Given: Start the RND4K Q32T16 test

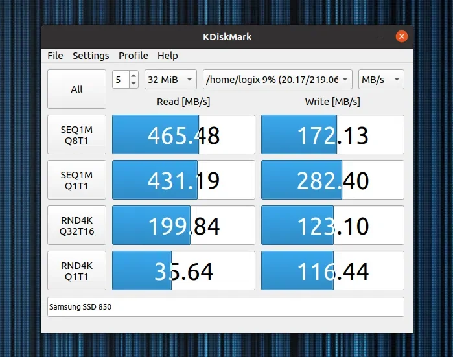Looking at the screenshot, I should point(76,225).
